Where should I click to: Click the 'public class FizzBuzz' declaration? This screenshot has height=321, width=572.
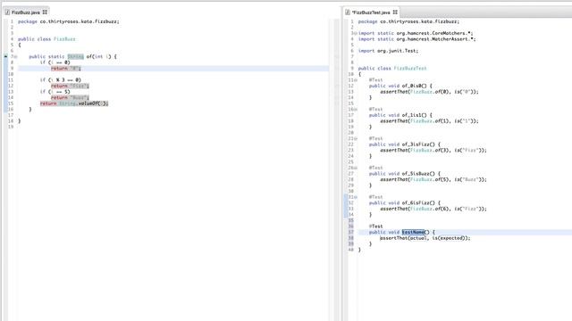(46, 39)
